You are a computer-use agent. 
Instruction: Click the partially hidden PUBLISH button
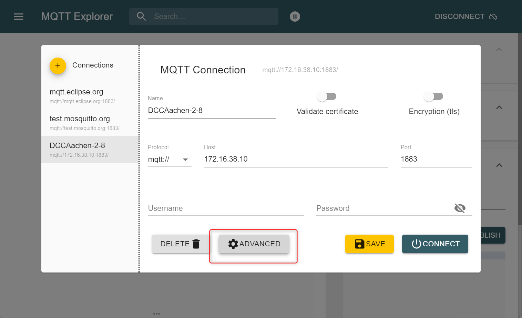click(x=493, y=235)
